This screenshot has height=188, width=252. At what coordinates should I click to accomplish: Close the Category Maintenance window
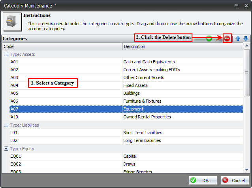tap(246, 6)
